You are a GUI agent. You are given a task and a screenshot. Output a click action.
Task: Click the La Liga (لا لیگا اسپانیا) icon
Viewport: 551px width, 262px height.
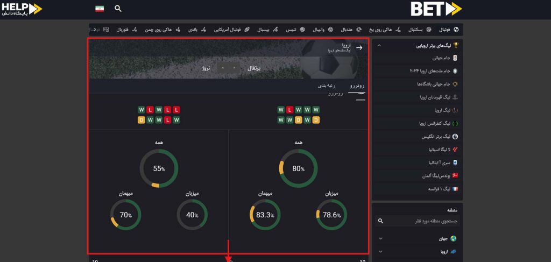tap(455, 150)
